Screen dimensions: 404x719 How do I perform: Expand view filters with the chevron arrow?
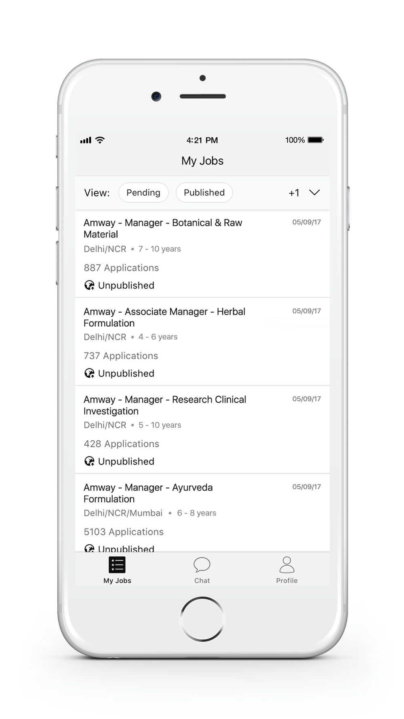pos(314,192)
